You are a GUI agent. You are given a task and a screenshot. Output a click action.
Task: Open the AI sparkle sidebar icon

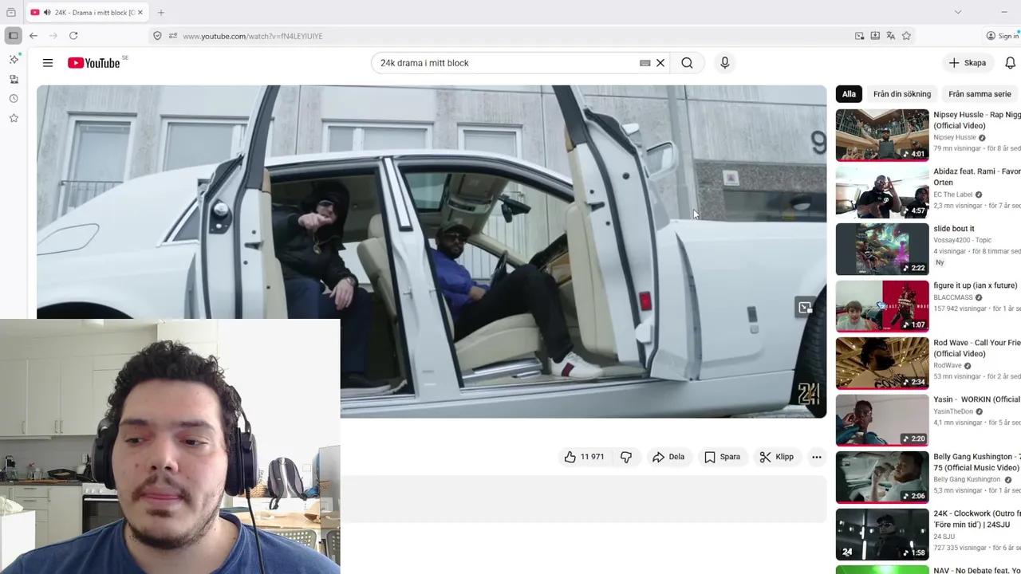(14, 59)
